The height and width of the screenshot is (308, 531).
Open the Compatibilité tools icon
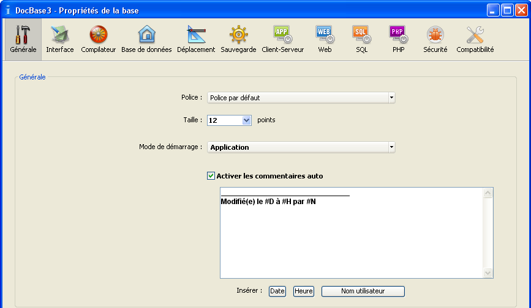click(x=475, y=39)
